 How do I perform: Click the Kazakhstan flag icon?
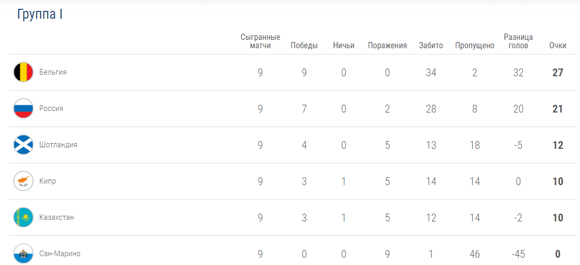pyautogui.click(x=23, y=218)
